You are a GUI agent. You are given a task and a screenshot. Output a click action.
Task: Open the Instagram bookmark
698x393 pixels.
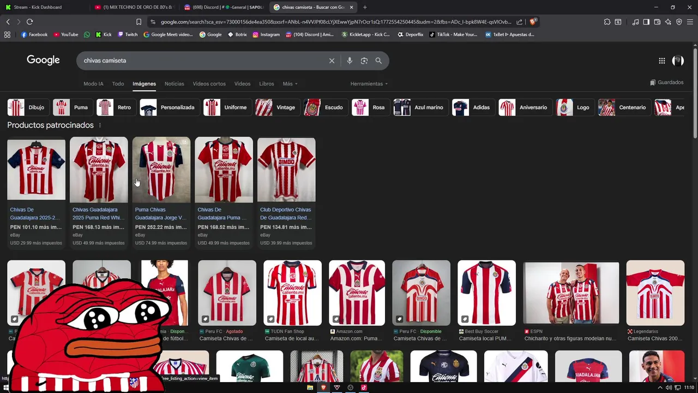pyautogui.click(x=266, y=34)
